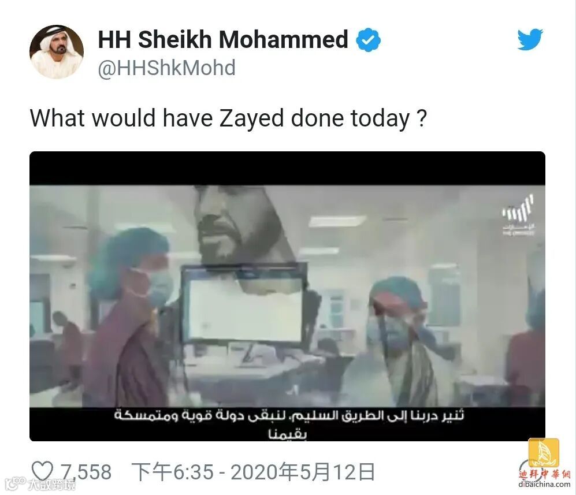Click the dibaichina sailboat watermark logo
Viewport: 576px width, 495px height.
(544, 454)
